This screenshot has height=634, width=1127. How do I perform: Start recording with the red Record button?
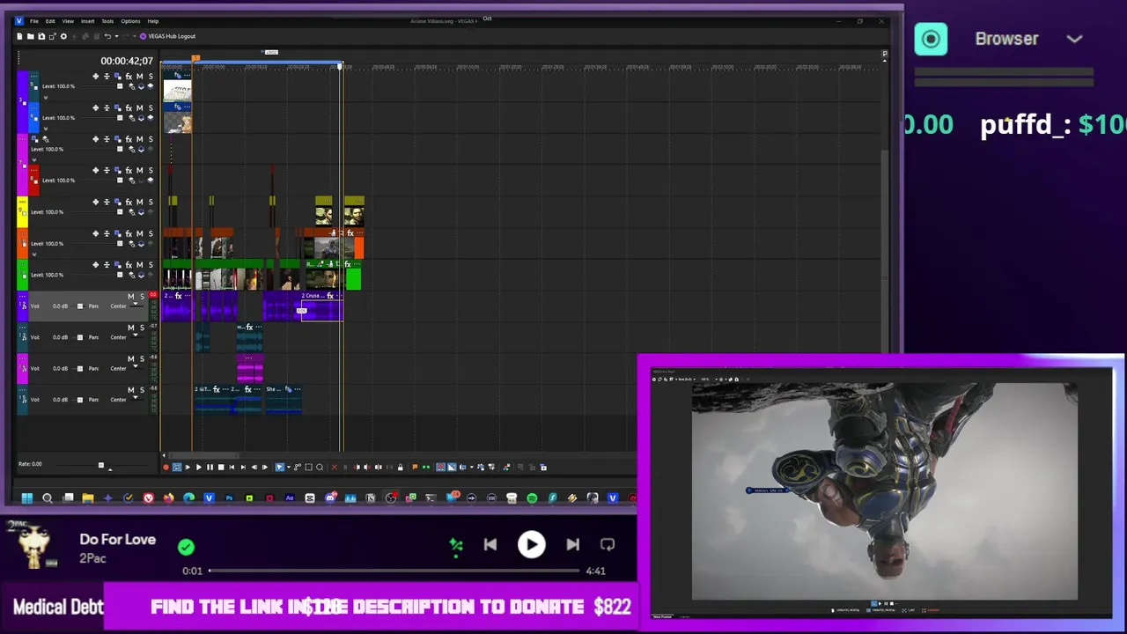click(166, 467)
